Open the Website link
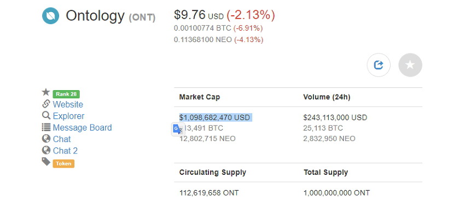 pyautogui.click(x=68, y=104)
